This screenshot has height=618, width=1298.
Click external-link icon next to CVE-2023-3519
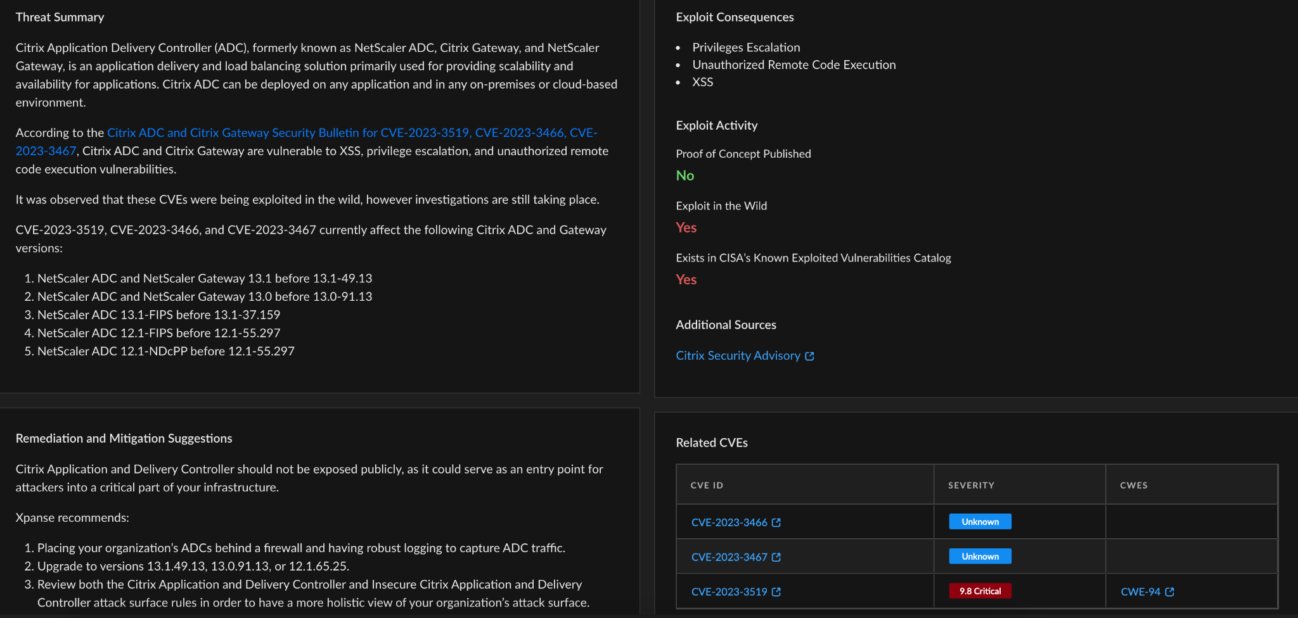[776, 592]
